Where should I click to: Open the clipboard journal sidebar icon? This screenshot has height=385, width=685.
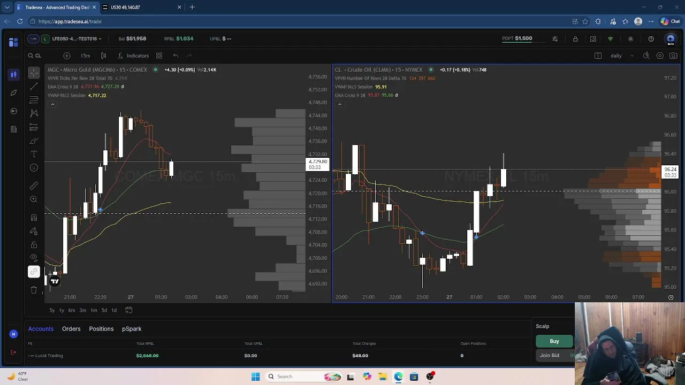[13, 129]
